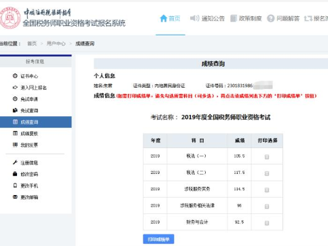The height and width of the screenshot is (246, 328).
Task: Tick the print checkbox for 税法（一）
Action: click(267, 157)
